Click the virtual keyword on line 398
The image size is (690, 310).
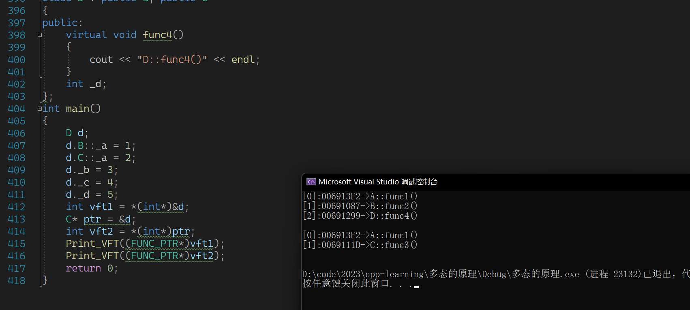click(x=86, y=35)
